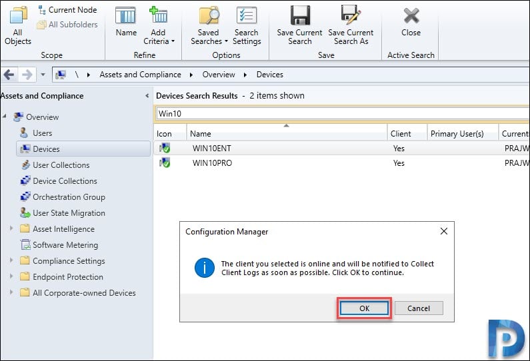Go back with the navigation arrow
This screenshot has width=530, height=361.
click(x=9, y=75)
